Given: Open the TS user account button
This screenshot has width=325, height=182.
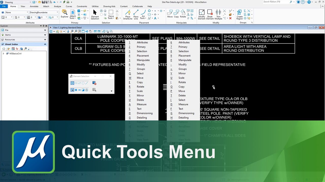Looking at the screenshot, I should (309, 2).
